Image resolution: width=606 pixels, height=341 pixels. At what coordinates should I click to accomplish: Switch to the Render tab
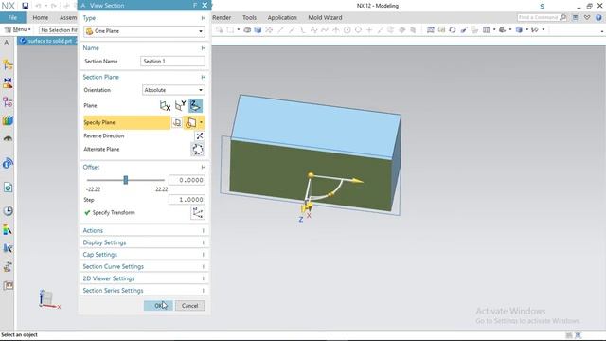click(x=222, y=17)
